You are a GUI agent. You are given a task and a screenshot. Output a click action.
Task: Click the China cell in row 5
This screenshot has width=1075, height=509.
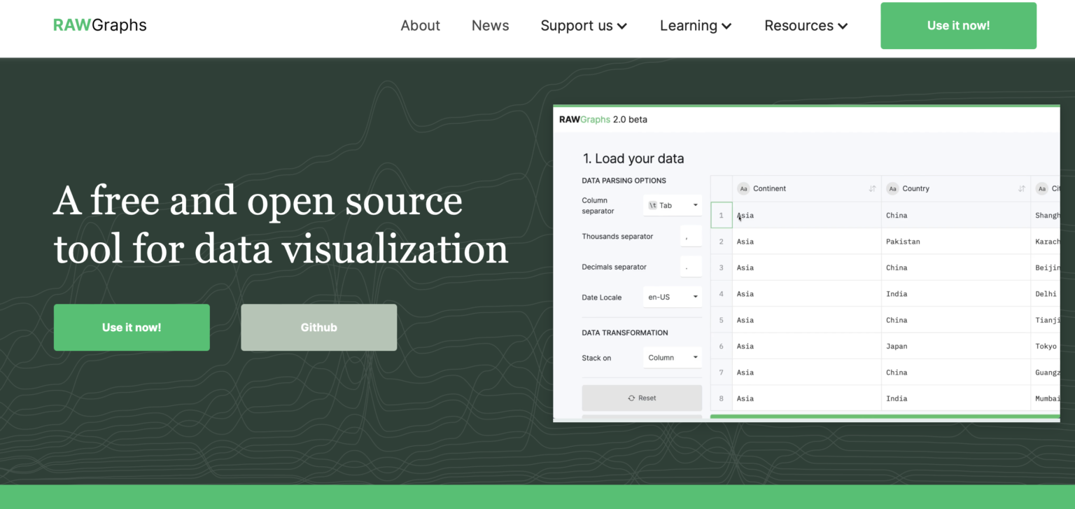[956, 320]
